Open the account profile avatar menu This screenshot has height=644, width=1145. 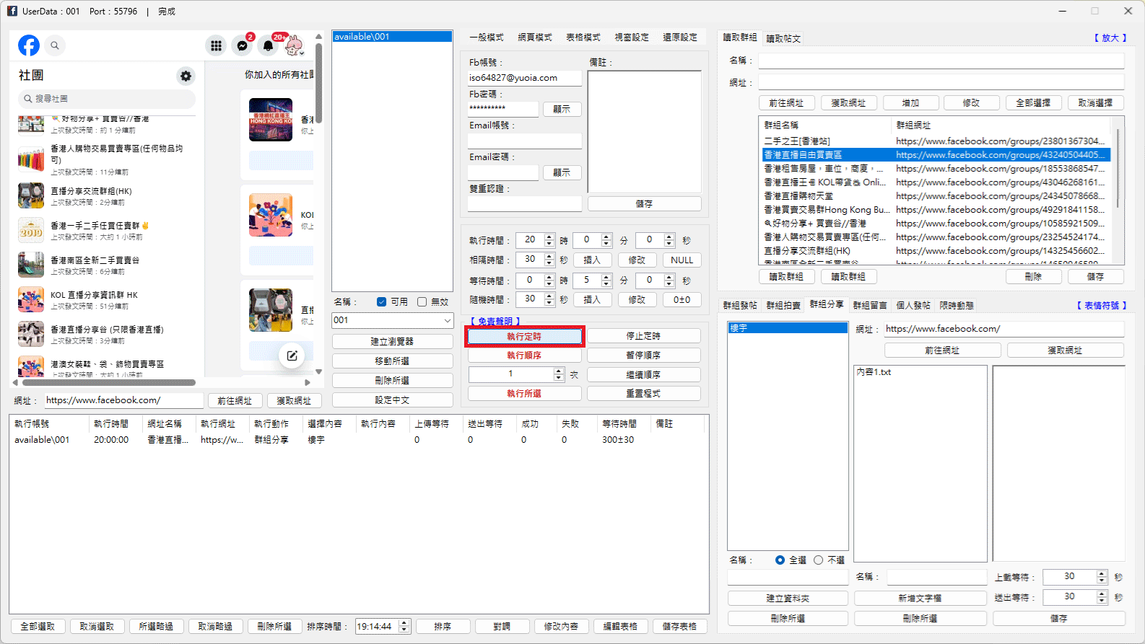(294, 45)
